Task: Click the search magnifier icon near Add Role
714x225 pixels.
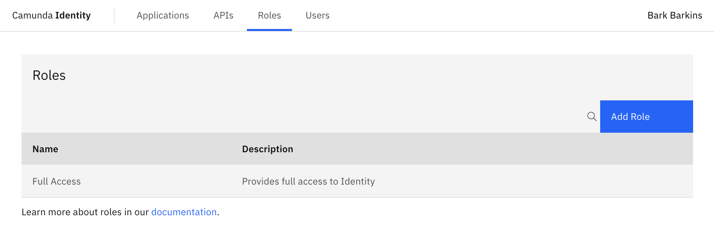Action: point(592,117)
